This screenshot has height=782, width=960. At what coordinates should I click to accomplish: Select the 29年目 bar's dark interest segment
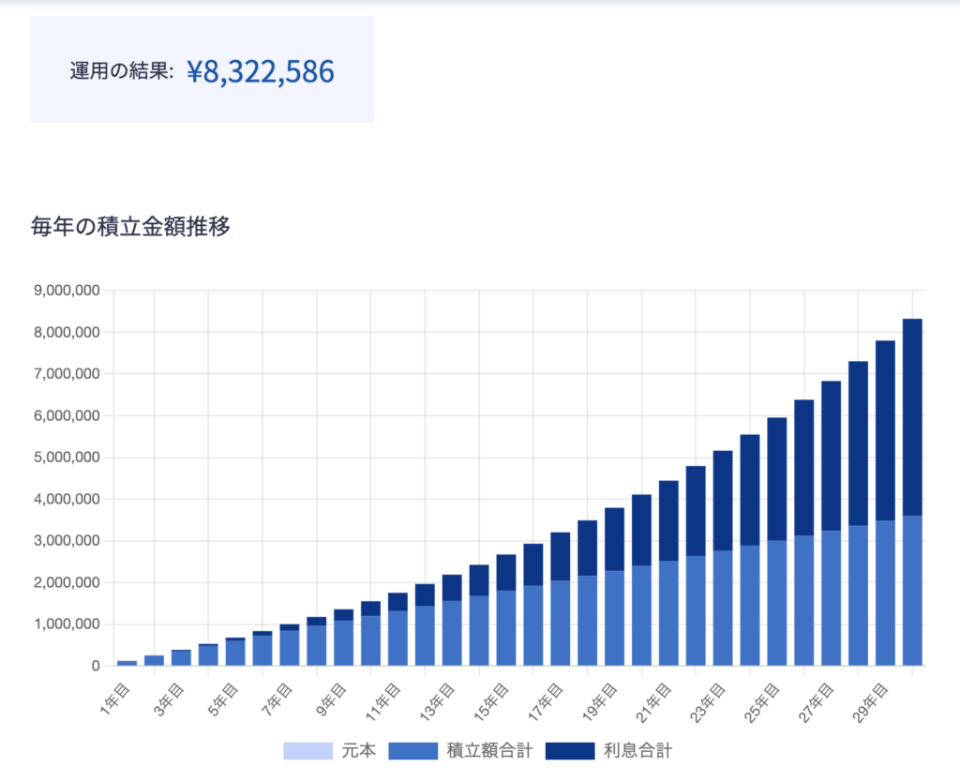click(x=885, y=429)
